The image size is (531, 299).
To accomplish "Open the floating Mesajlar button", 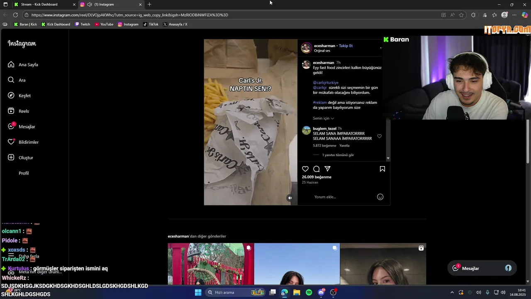I will click(x=482, y=268).
